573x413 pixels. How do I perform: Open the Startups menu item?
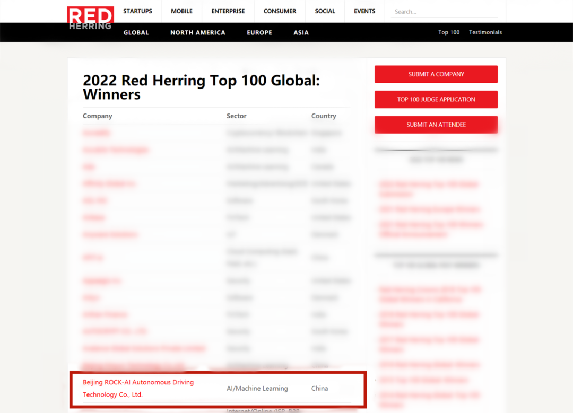(x=137, y=11)
